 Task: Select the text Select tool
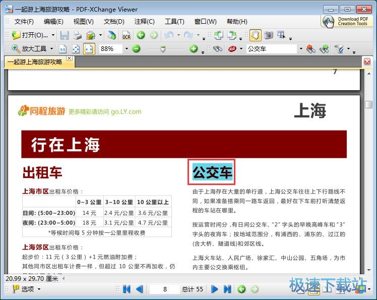281,35
